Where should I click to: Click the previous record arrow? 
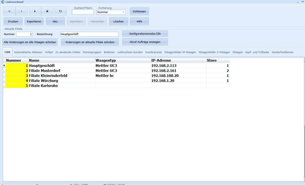(21, 11)
